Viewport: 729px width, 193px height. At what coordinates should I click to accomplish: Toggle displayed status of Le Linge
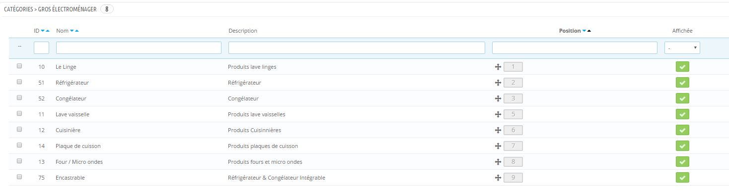pyautogui.click(x=682, y=67)
